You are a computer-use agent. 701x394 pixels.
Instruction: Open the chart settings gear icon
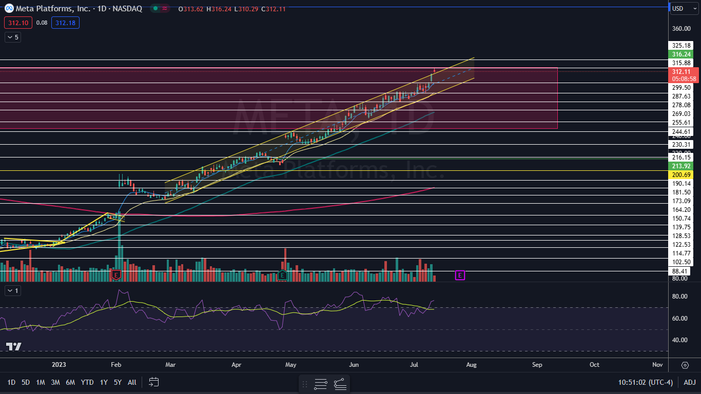tap(685, 365)
